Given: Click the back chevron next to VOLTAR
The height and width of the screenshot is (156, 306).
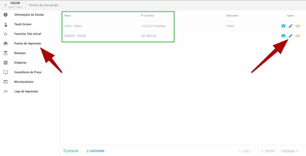Looking at the screenshot, I should (5, 5).
